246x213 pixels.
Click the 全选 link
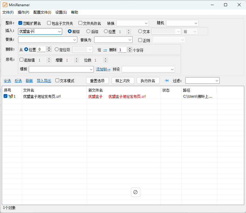point(7,81)
